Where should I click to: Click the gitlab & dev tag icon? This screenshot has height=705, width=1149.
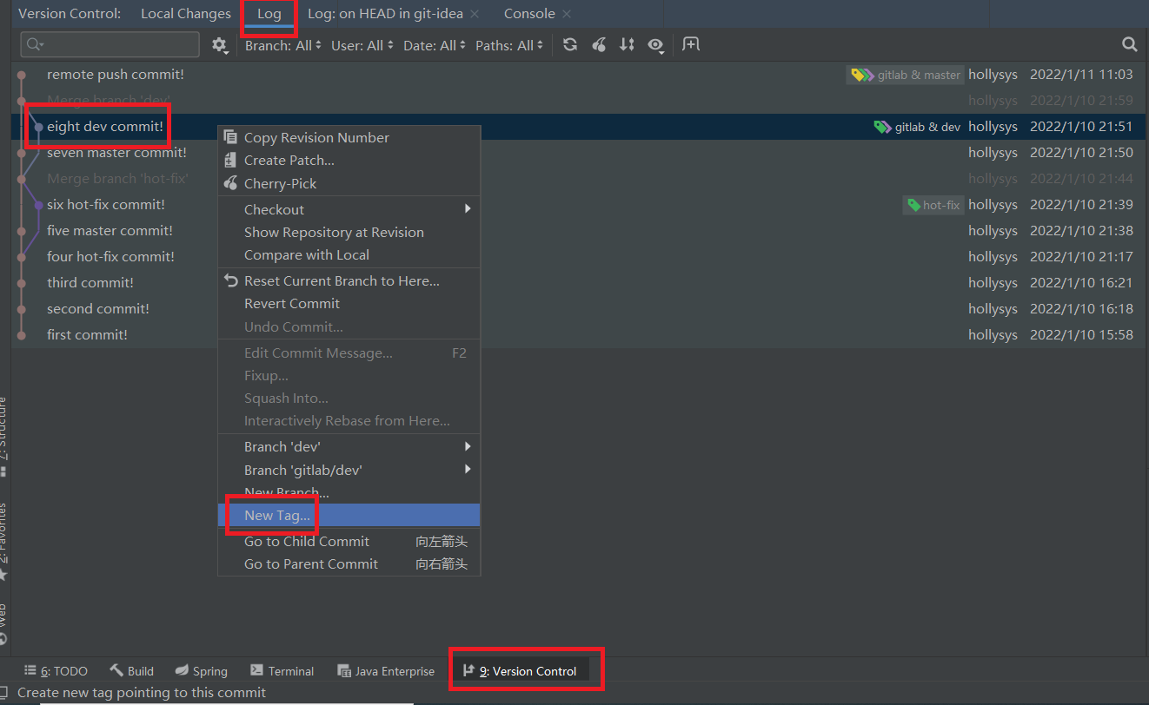882,127
